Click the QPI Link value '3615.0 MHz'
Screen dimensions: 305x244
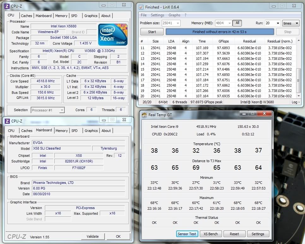click(46, 98)
